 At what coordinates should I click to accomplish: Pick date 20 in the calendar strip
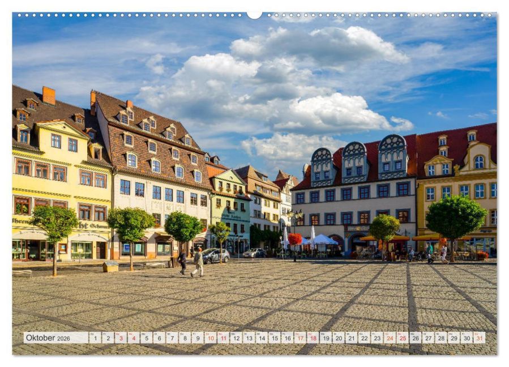tap(339, 338)
